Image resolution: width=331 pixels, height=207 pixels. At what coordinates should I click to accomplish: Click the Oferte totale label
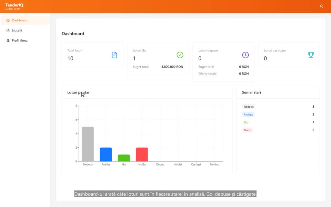pyautogui.click(x=207, y=74)
